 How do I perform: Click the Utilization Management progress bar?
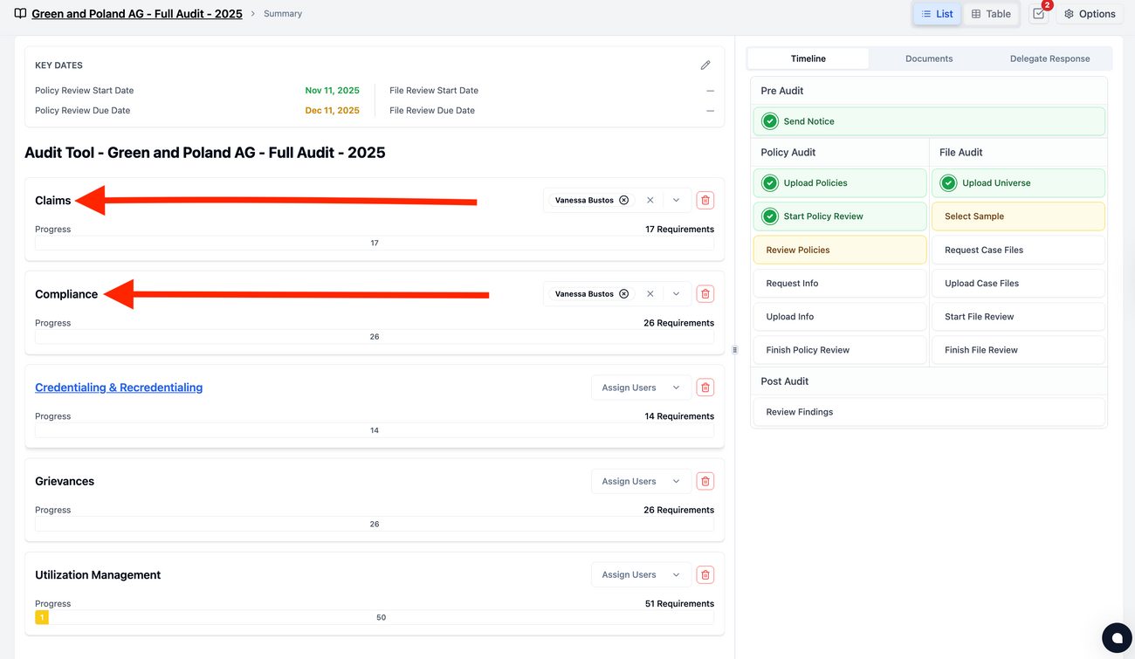click(x=374, y=617)
